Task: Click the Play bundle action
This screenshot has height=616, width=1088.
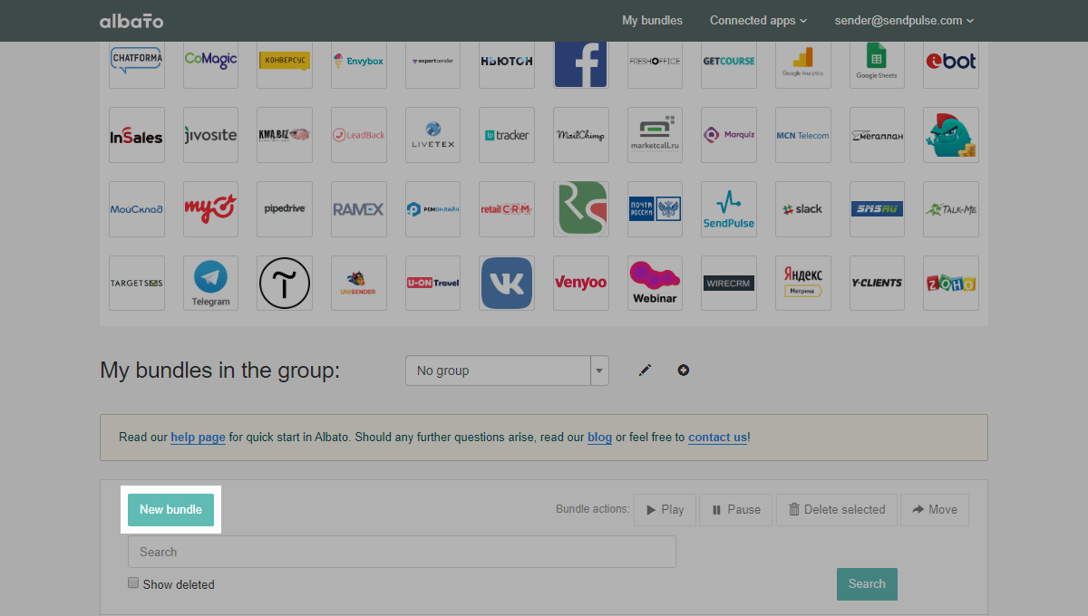Action: pyautogui.click(x=665, y=509)
